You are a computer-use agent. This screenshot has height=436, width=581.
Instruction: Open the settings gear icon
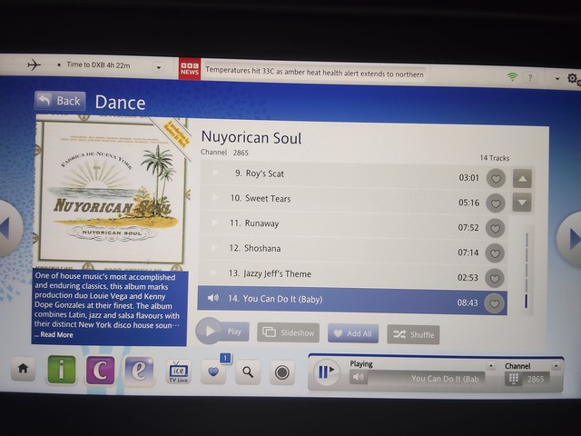point(573,79)
